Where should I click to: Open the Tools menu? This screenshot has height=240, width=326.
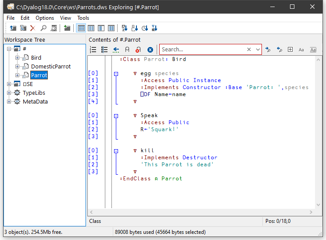coord(83,18)
